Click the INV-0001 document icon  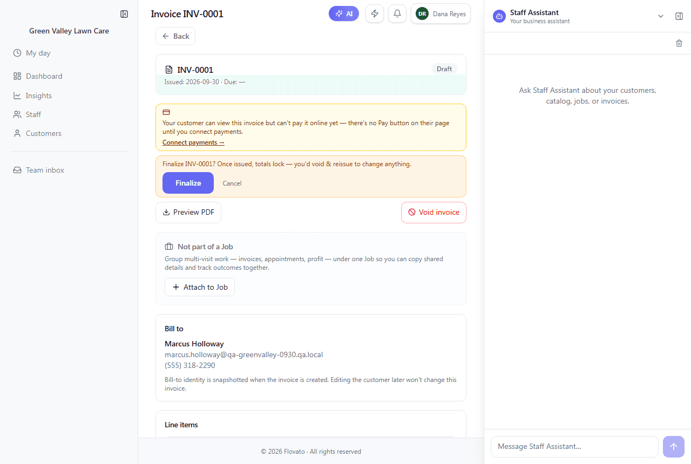(168, 70)
